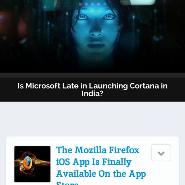Click 'Available On the App' title line
Image resolution: width=185 pixels, height=185 pixels.
[101, 174]
